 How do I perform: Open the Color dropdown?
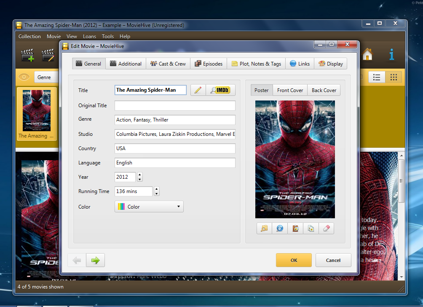click(149, 206)
